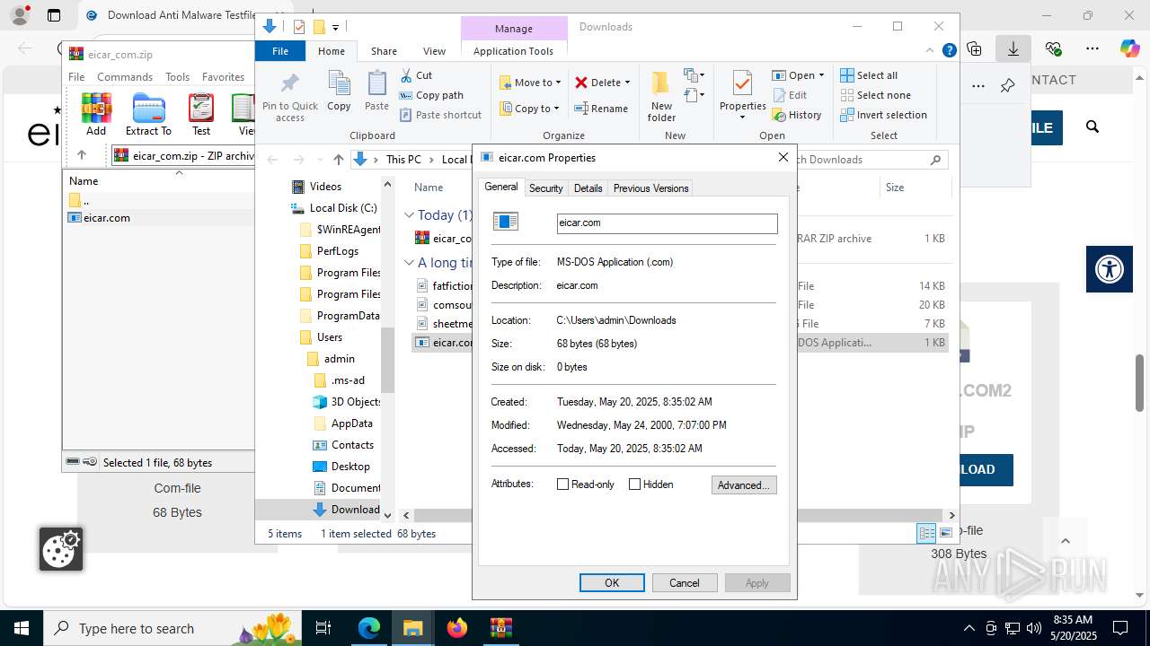
Task: Click Pin to Quick access icon
Action: [x=290, y=83]
